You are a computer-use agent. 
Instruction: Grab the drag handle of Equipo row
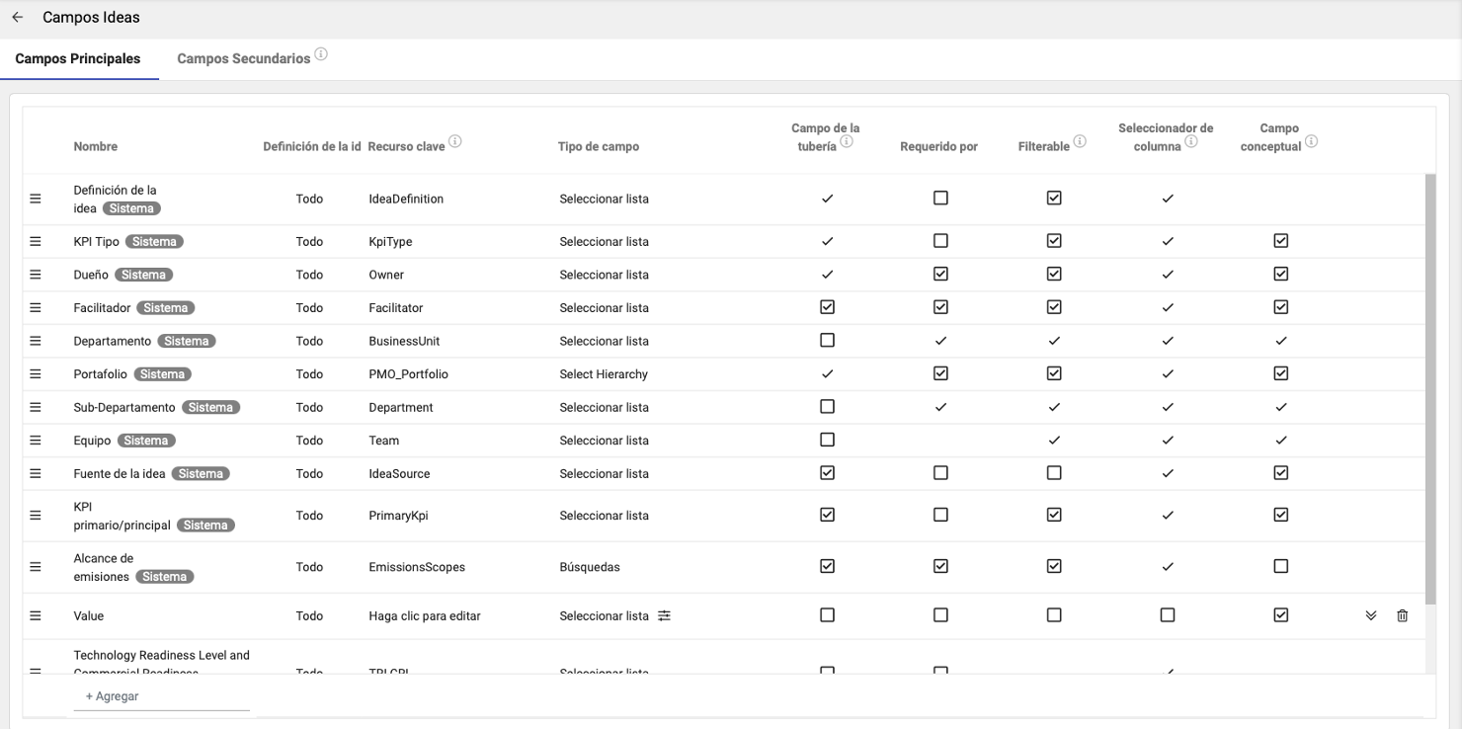pyautogui.click(x=36, y=441)
